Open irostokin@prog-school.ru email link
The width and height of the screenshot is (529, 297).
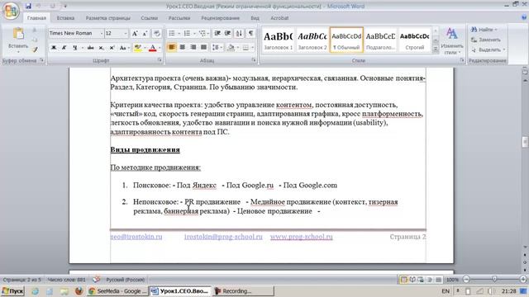(x=223, y=237)
